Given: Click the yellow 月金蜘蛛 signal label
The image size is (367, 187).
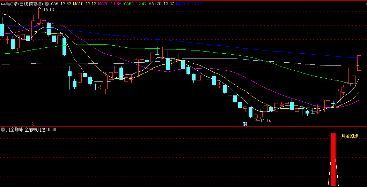Looking at the screenshot, I should [x=350, y=136].
